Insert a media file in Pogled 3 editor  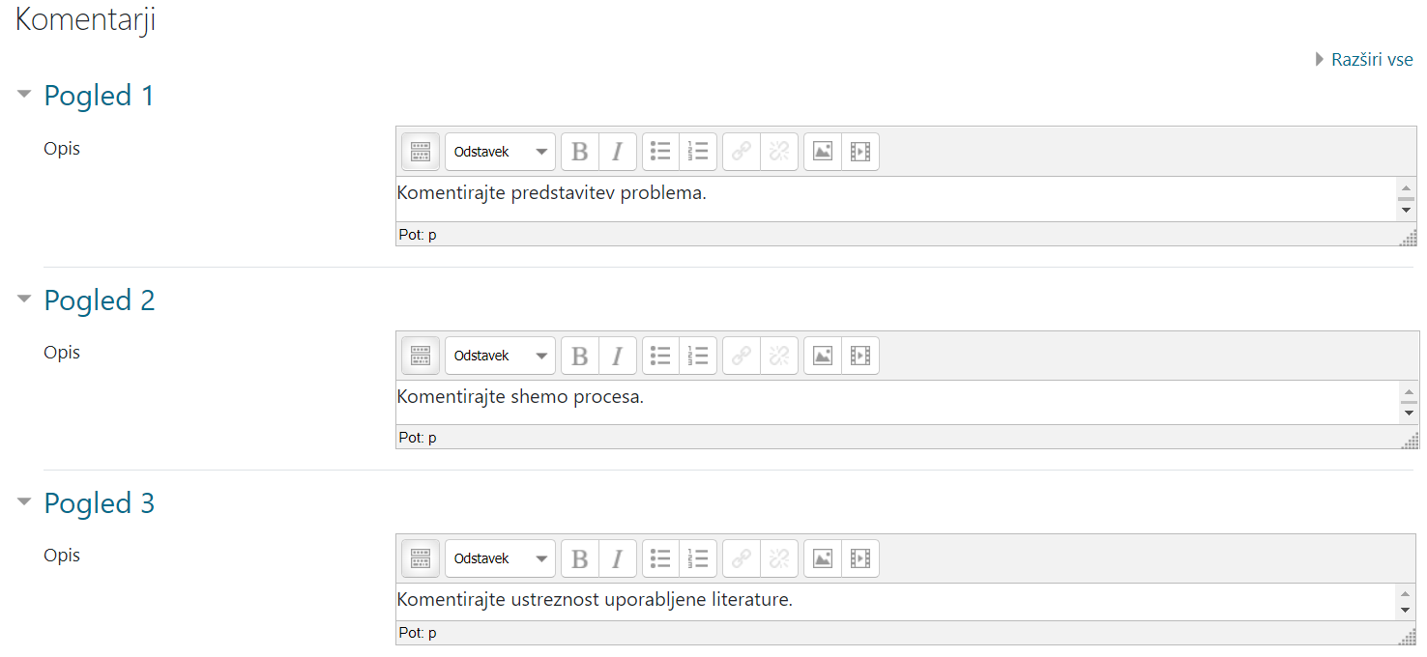coord(860,558)
